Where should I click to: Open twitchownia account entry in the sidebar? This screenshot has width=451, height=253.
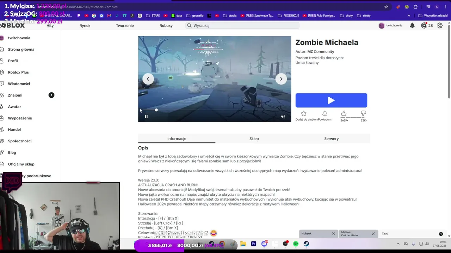click(19, 38)
